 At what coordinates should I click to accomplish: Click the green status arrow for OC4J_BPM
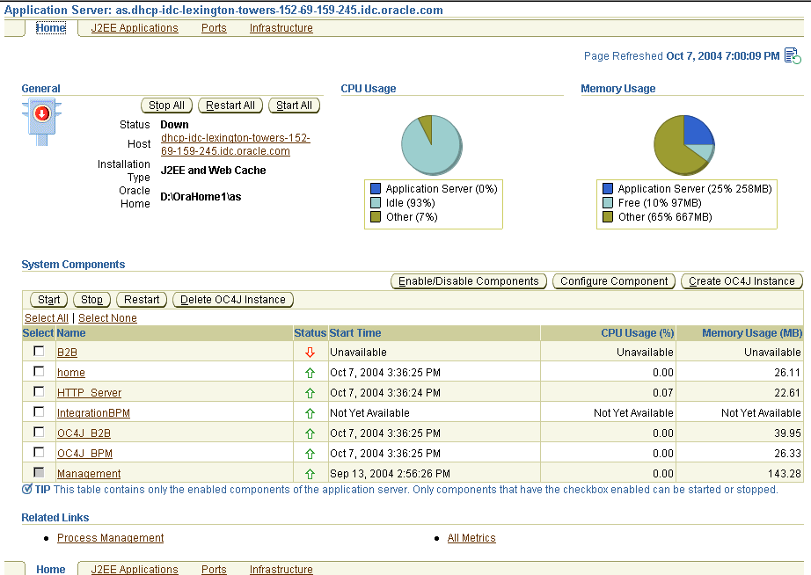tap(310, 454)
